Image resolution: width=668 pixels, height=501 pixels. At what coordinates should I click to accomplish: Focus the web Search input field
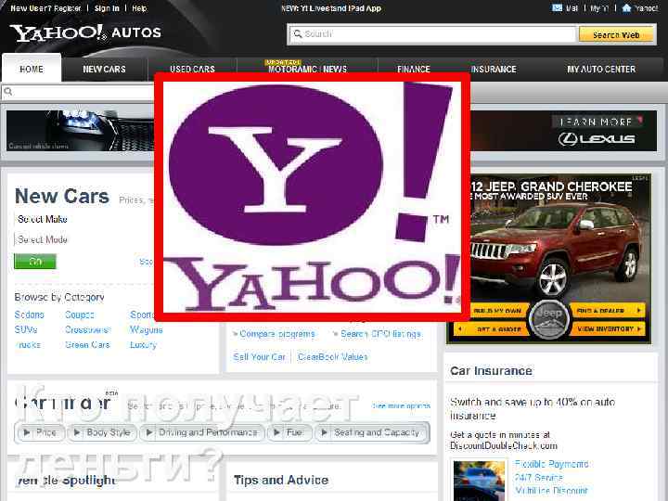click(x=432, y=34)
